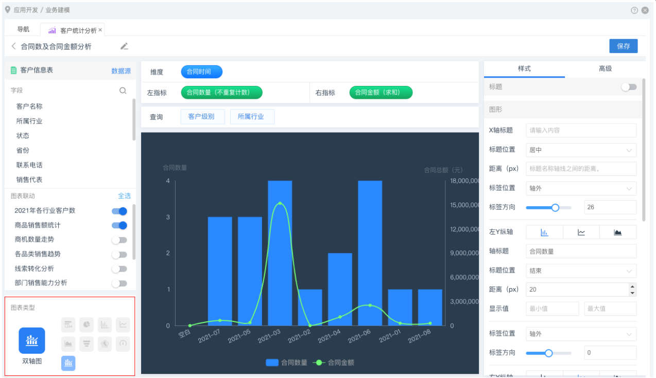The height and width of the screenshot is (378, 656).
Task: Click the 标签方向 slider set to 26
Action: pos(555,208)
